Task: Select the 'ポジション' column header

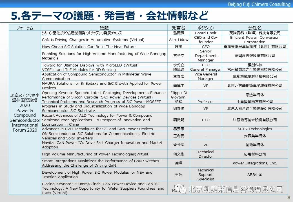Action: coord(206,28)
